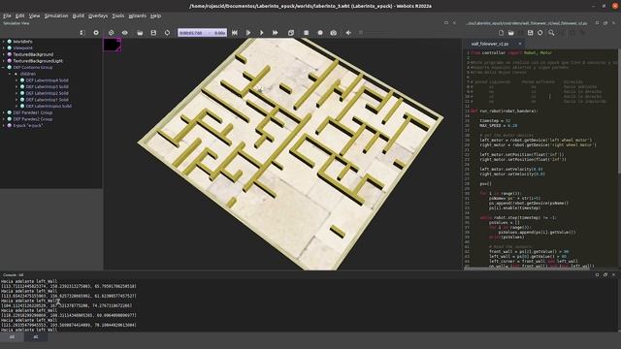Screen dimensions: 621x349
Task: Select the WorldInfo tree item
Action: [x=22, y=42]
